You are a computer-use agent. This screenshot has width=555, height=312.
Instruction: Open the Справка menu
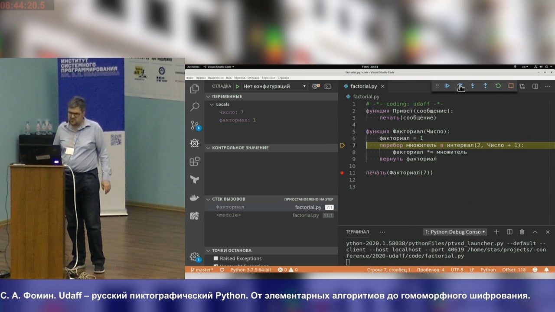(x=283, y=78)
